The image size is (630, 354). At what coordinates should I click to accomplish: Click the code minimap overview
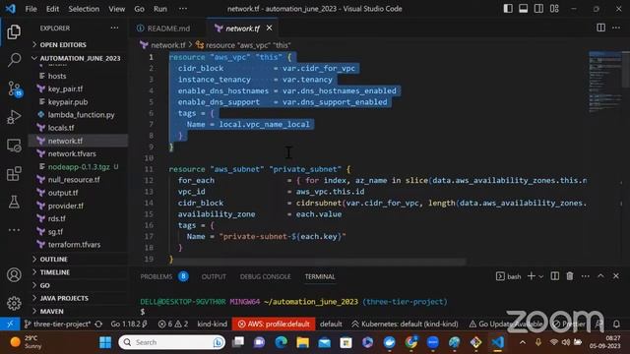click(605, 83)
